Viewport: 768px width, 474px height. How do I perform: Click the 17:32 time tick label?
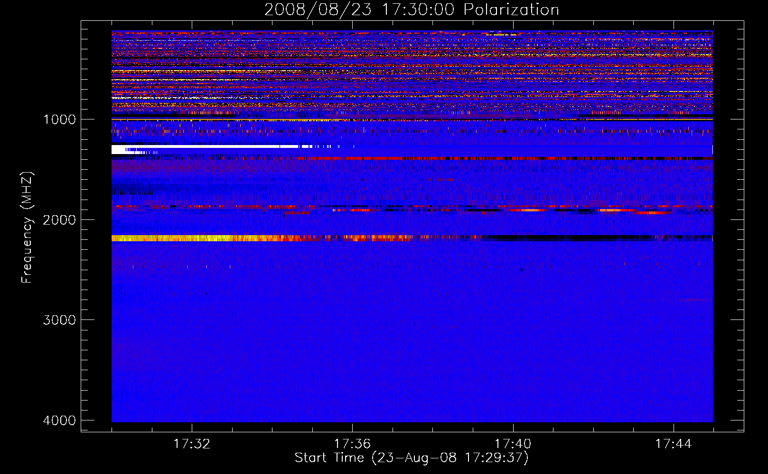pyautogui.click(x=192, y=444)
